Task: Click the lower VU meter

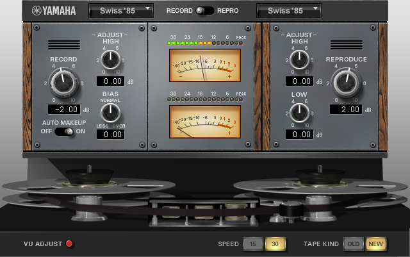Action: pos(205,122)
